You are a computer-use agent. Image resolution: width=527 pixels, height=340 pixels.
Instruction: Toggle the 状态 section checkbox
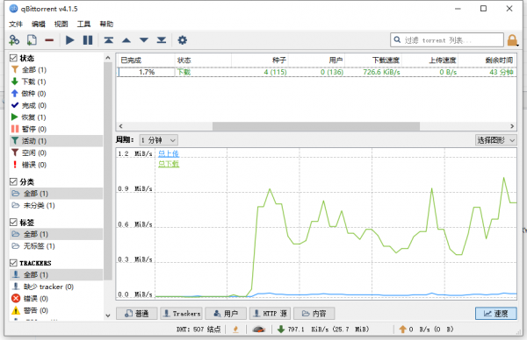pos(13,58)
